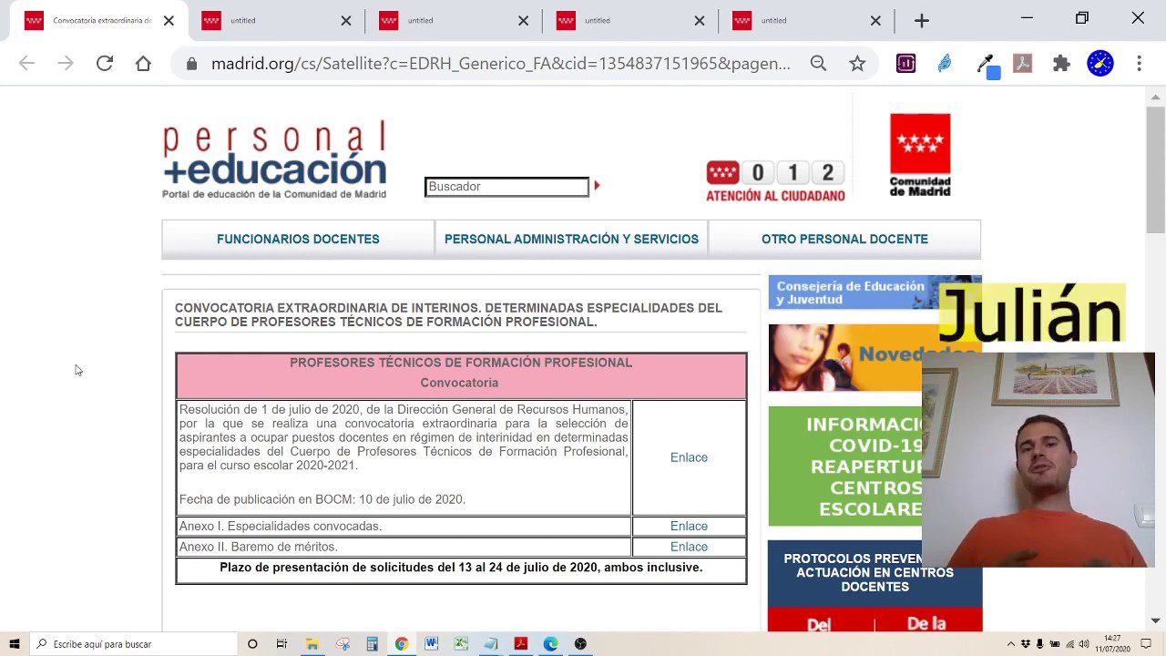Viewport: 1166px width, 656px height.
Task: Bookmark this page with the star icon
Action: [x=857, y=63]
